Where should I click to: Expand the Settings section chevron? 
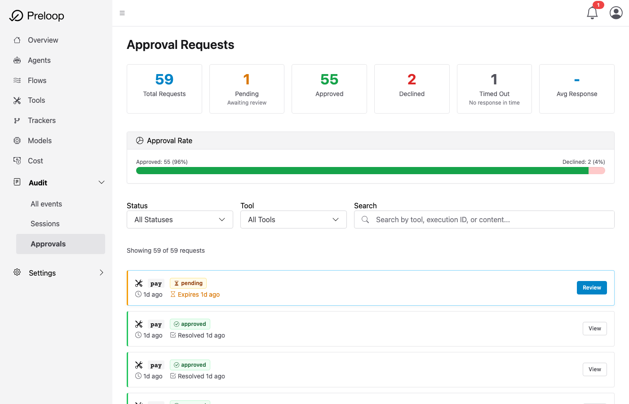[102, 272]
